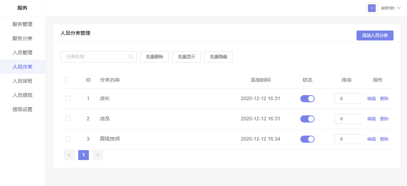The width and height of the screenshot is (407, 186).
Task: Click the 2020-12-12 16:34 timestamp
Action: pos(260,139)
